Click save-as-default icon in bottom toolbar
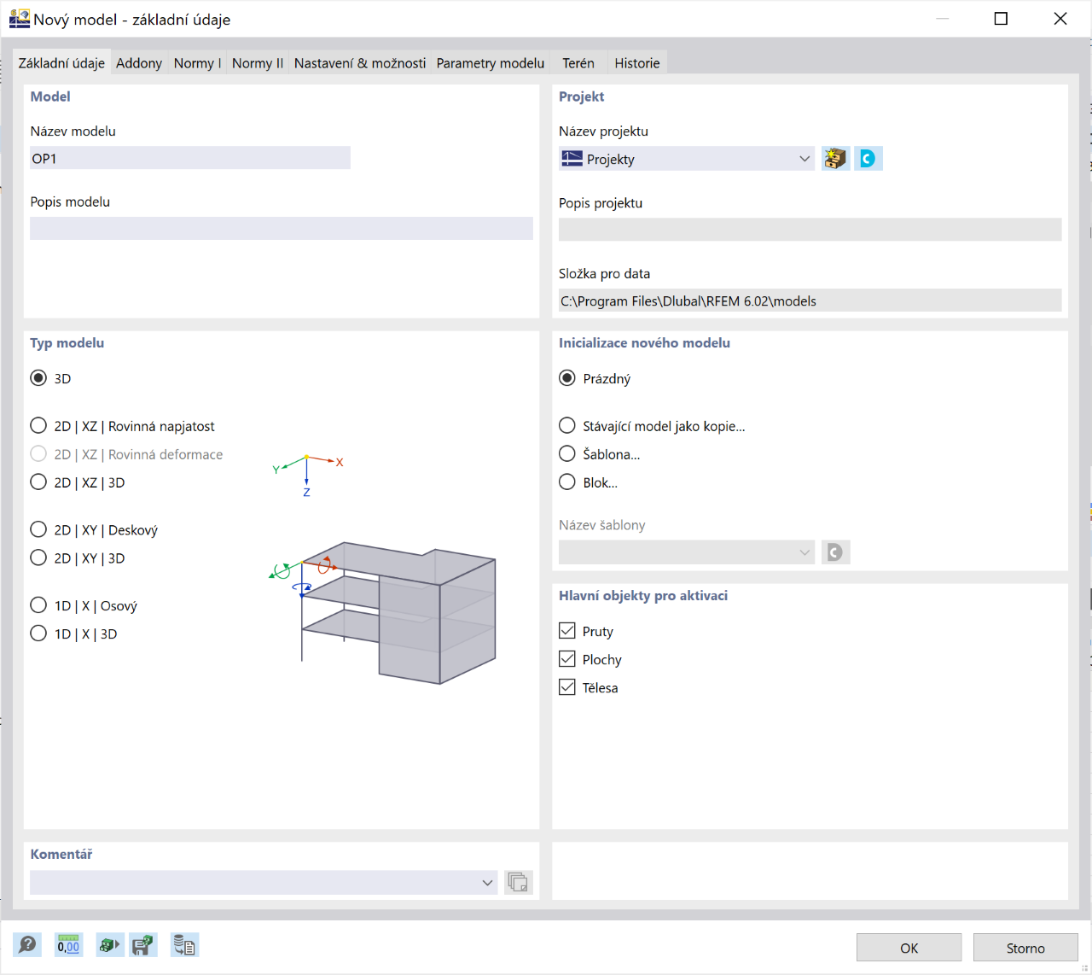This screenshot has width=1092, height=975. pos(143,944)
